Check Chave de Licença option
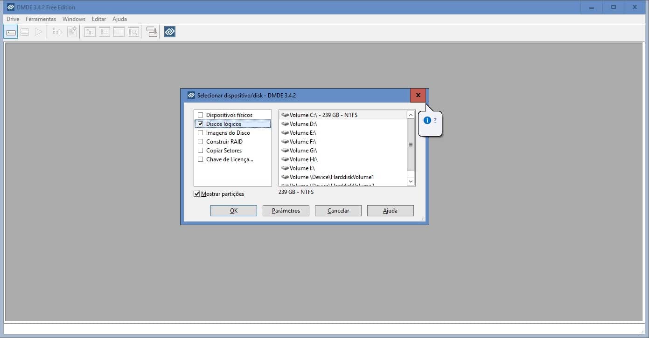 [x=201, y=159]
